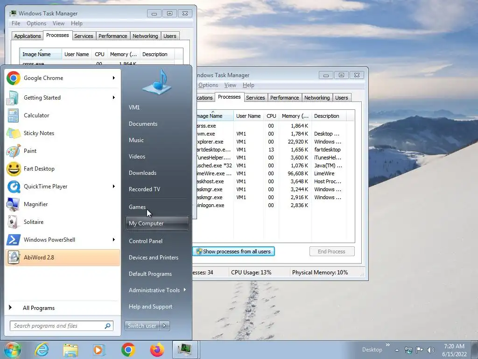Select Task Manager taskbar button
The height and width of the screenshot is (359, 478).
[186, 350]
